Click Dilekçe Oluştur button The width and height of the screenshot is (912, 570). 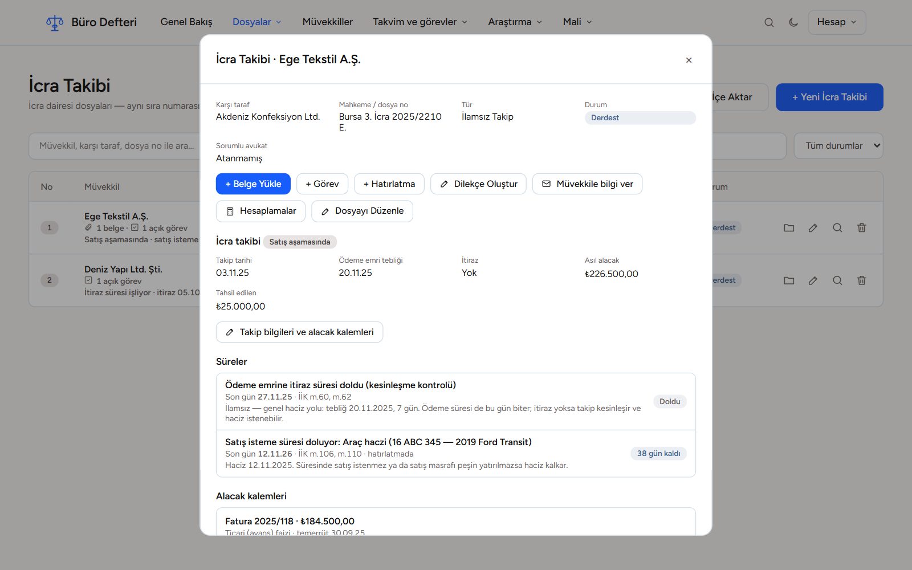pyautogui.click(x=478, y=184)
